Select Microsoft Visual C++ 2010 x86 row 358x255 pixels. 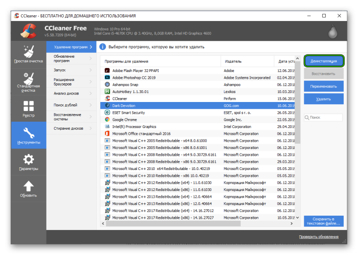coord(197,175)
